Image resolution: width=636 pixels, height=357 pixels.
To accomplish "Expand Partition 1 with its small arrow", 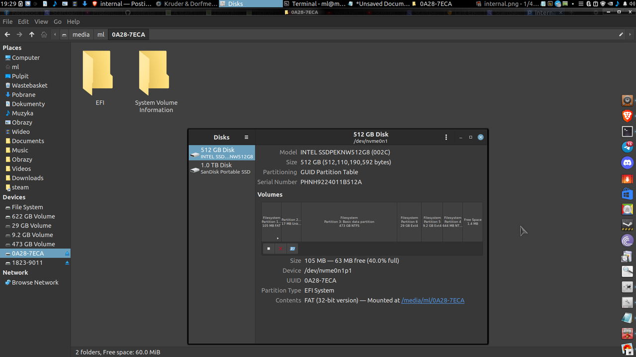I will point(278,237).
